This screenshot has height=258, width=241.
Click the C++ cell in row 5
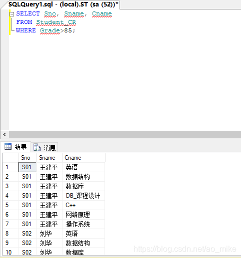coord(83,205)
